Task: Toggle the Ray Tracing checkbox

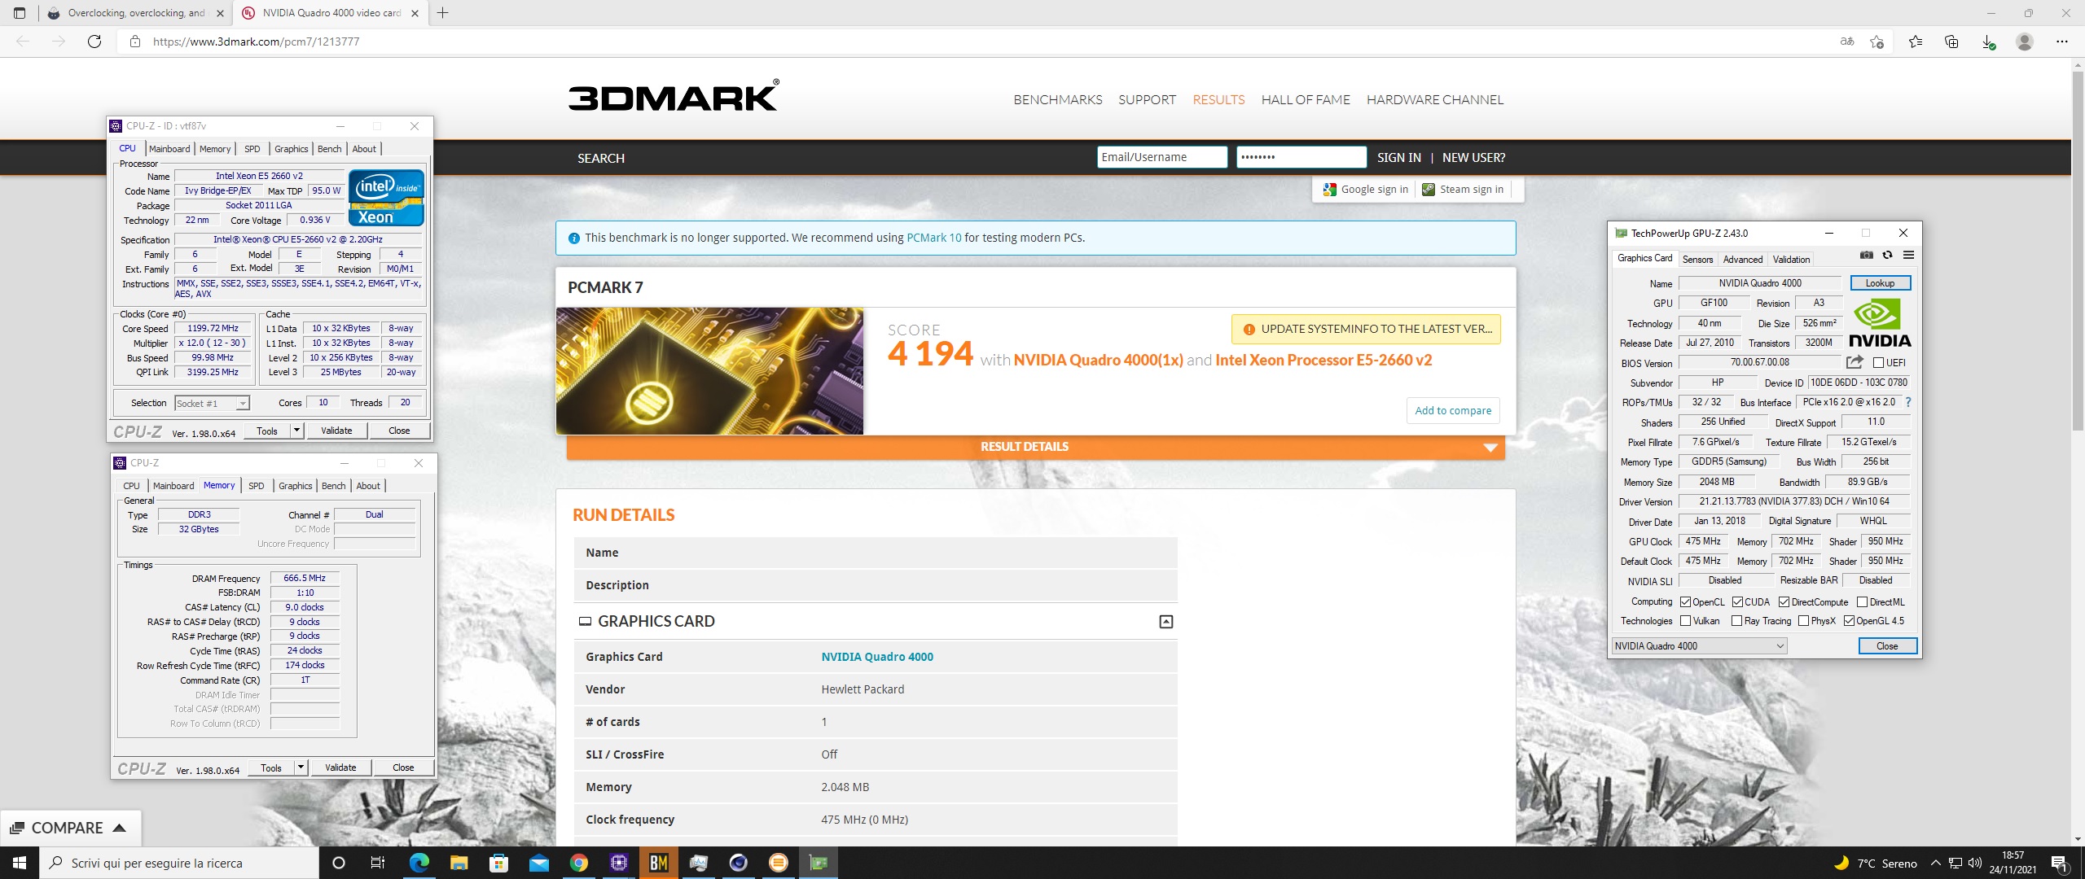Action: click(x=1736, y=621)
